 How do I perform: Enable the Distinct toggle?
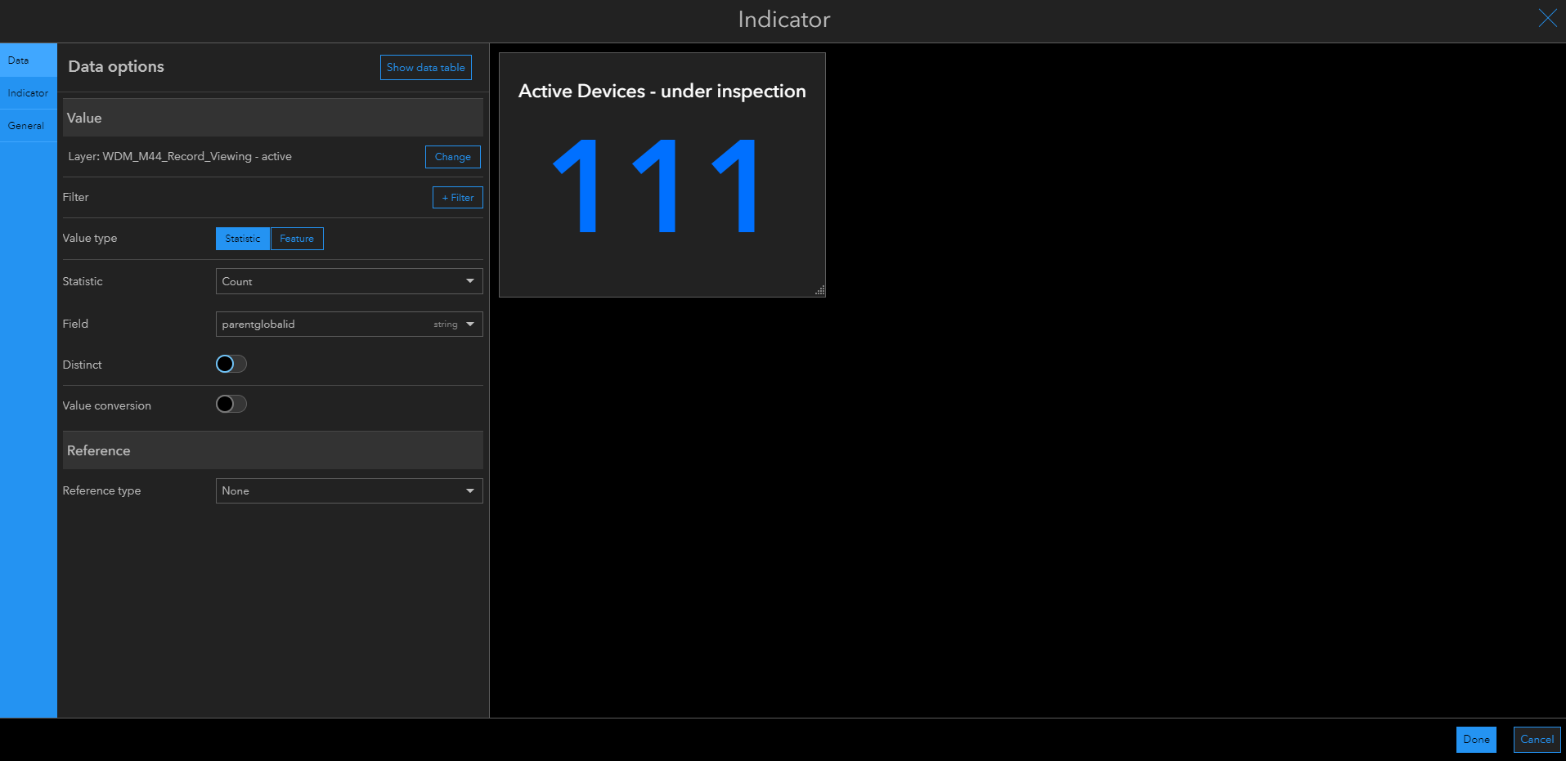(231, 364)
